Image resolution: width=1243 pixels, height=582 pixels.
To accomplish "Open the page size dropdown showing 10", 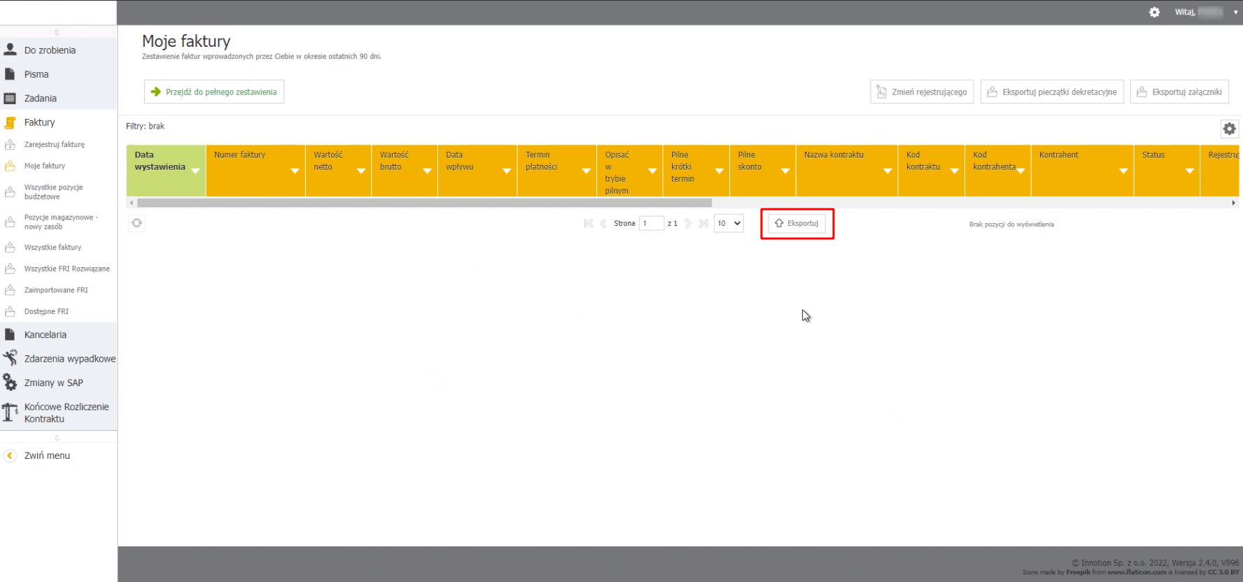I will 729,223.
